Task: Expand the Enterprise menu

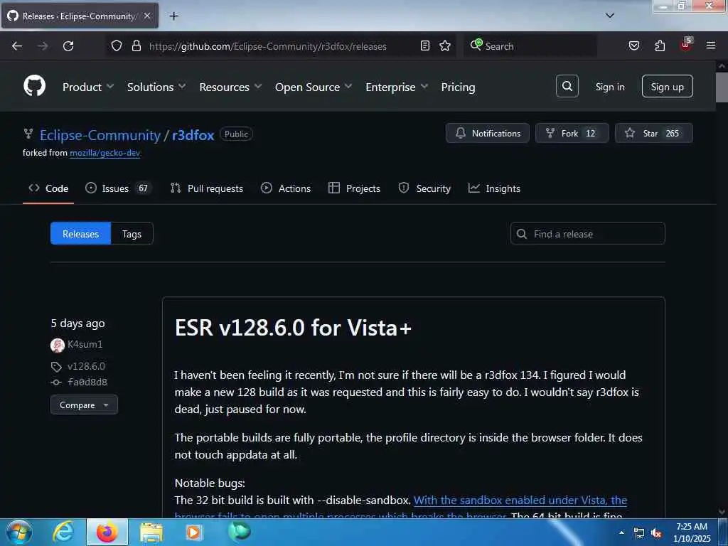Action: pyautogui.click(x=397, y=87)
